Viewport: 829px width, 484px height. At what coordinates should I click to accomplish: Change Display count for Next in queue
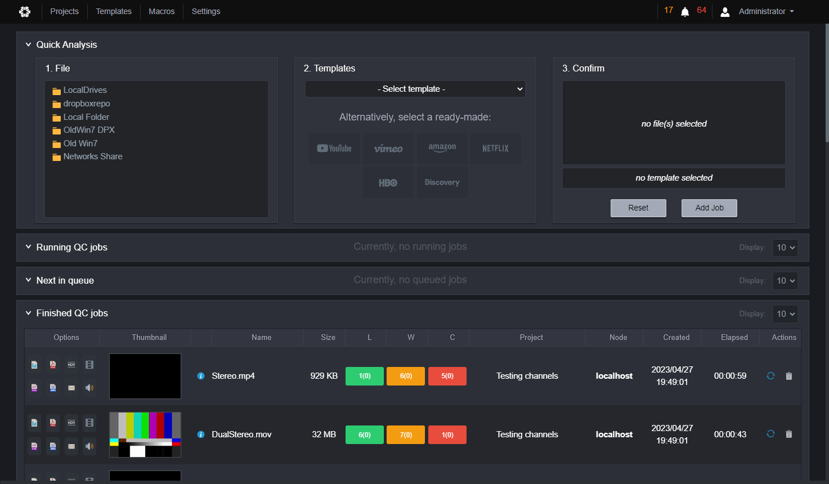(x=785, y=281)
